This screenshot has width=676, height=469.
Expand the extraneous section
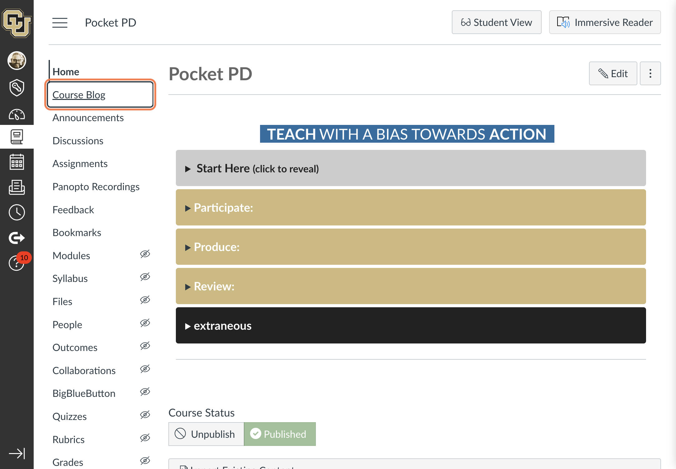point(411,326)
